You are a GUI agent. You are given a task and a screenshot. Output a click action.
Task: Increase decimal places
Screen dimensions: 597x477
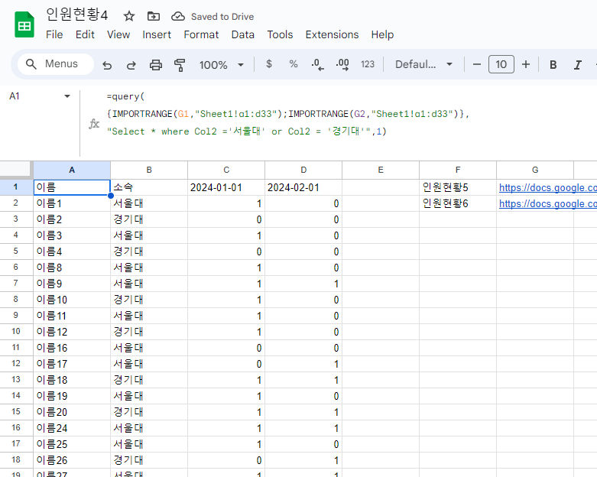342,64
